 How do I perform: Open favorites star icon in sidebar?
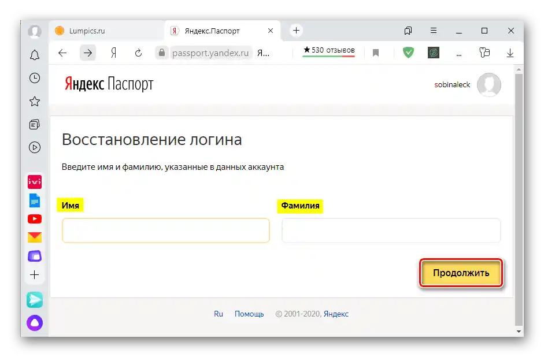pyautogui.click(x=35, y=102)
